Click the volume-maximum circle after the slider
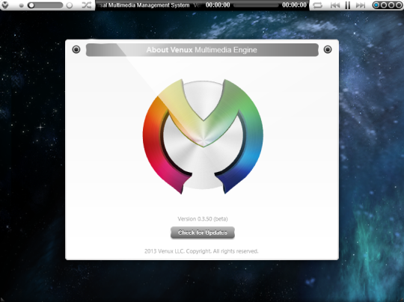The height and width of the screenshot is (302, 404). click(x=70, y=5)
